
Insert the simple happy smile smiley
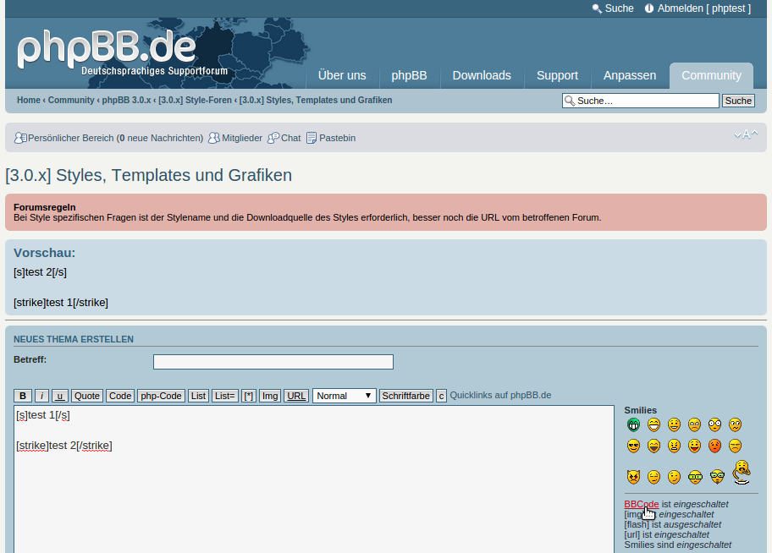674,424
